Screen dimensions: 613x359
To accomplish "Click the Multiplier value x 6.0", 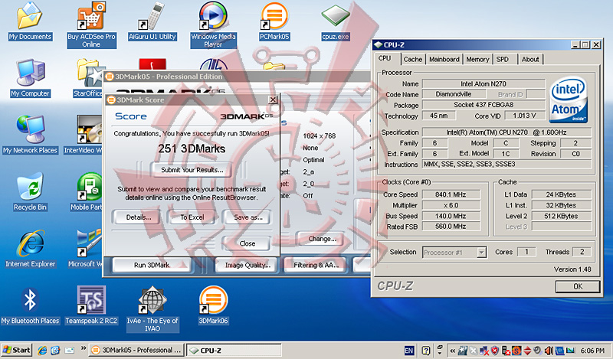I will [451, 205].
